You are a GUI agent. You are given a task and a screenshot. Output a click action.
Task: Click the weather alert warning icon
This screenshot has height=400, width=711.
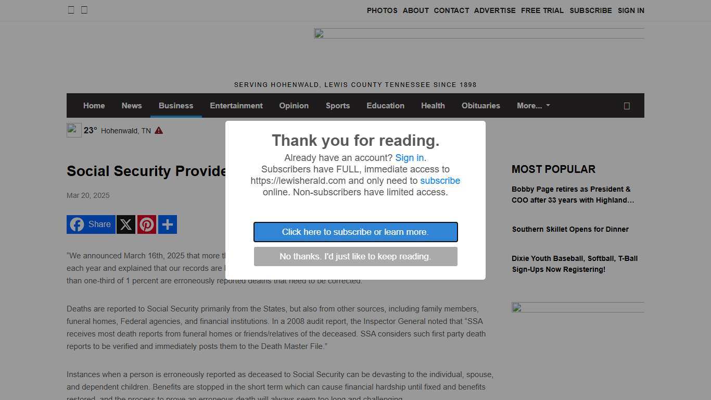159,130
